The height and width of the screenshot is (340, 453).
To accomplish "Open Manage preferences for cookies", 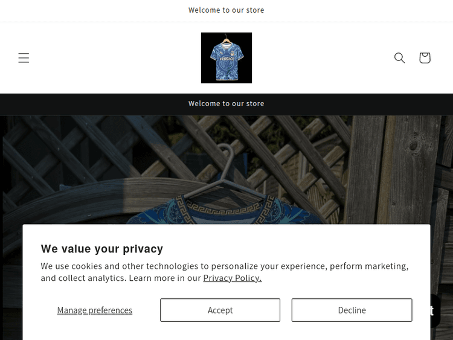I will coord(95,310).
